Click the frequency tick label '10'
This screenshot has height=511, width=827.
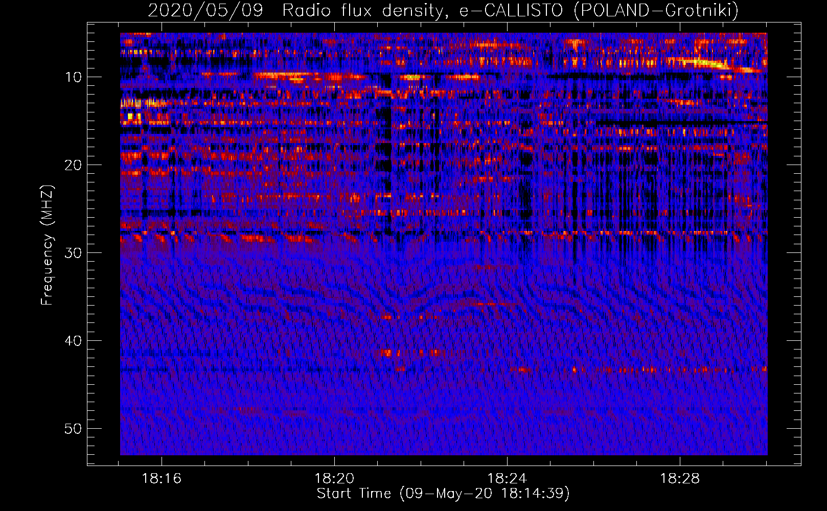73,77
